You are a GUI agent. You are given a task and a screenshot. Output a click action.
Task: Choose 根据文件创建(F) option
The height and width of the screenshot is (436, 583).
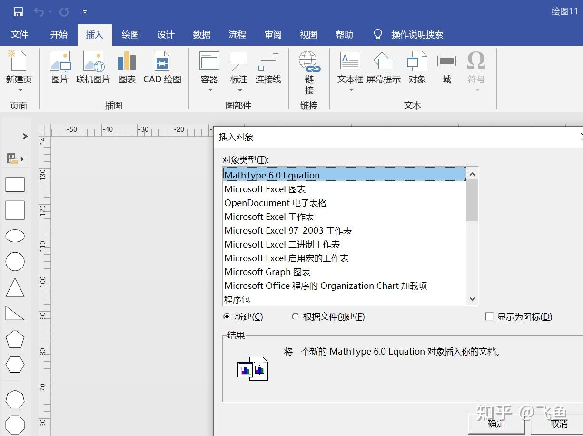(295, 317)
